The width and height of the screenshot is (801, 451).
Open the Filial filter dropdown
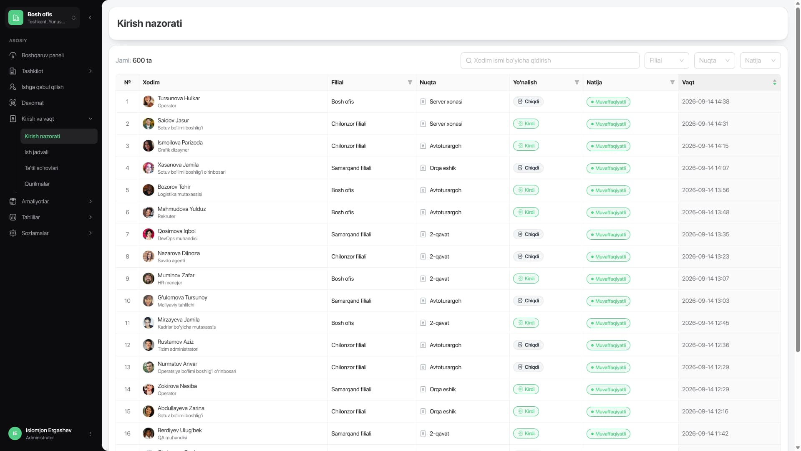[x=667, y=61]
